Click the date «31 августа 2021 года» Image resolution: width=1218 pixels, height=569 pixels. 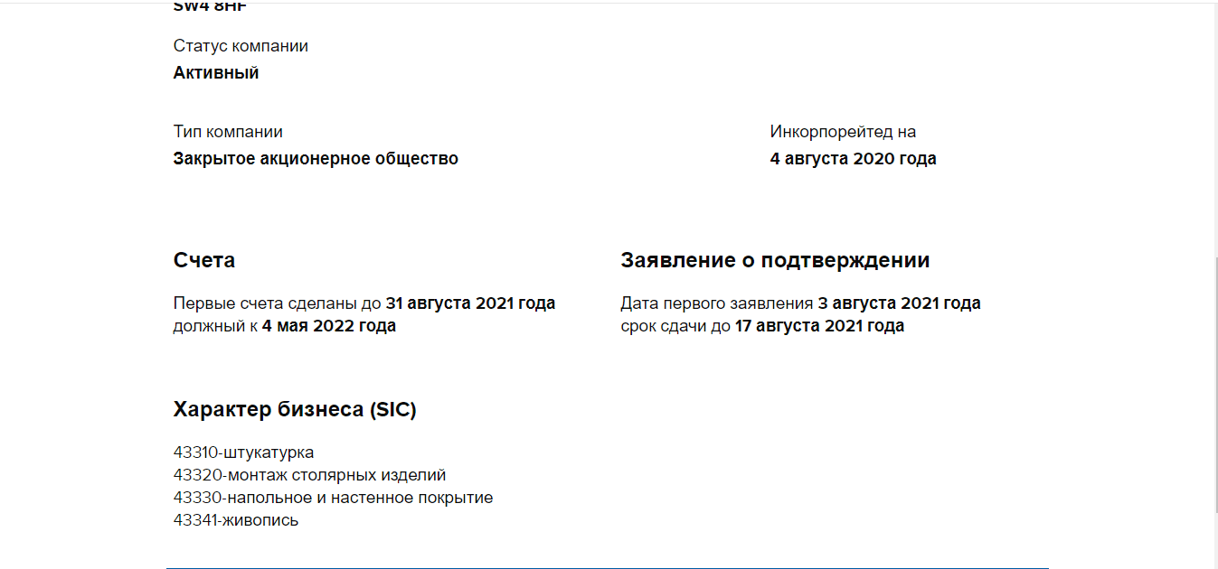point(470,303)
